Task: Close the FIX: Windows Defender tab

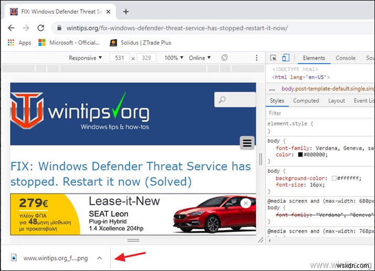Action: (x=109, y=12)
